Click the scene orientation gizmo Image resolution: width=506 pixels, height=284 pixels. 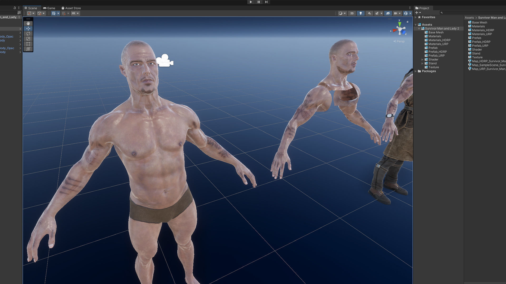coord(400,29)
